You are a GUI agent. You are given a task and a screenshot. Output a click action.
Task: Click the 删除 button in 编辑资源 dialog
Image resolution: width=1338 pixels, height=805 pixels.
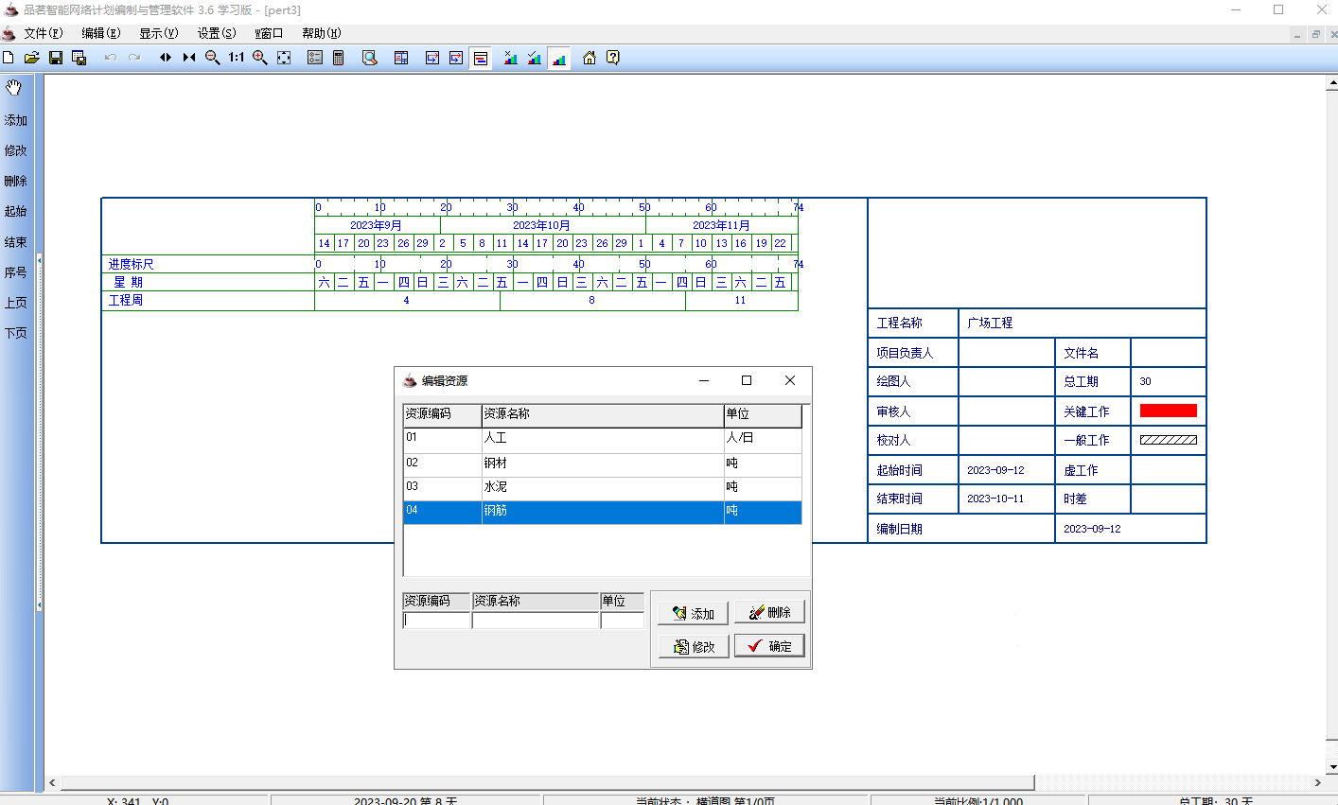pyautogui.click(x=769, y=612)
